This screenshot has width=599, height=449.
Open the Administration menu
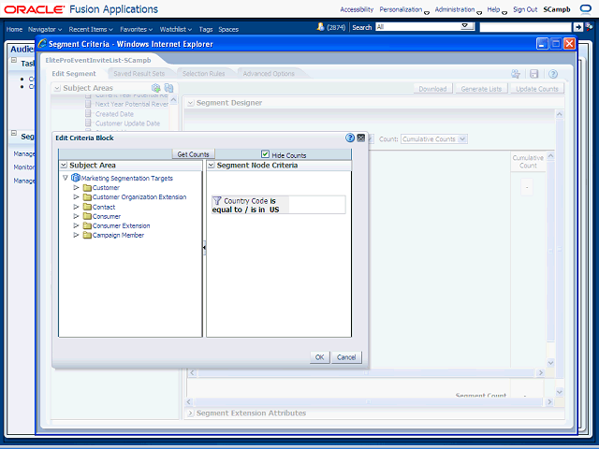(x=458, y=10)
